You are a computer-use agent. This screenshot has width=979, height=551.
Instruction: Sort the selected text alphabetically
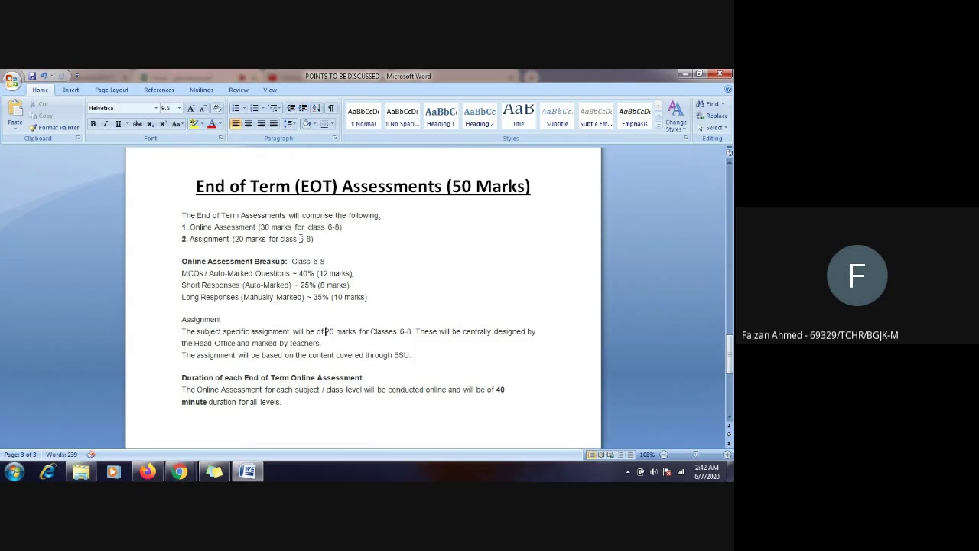point(317,108)
